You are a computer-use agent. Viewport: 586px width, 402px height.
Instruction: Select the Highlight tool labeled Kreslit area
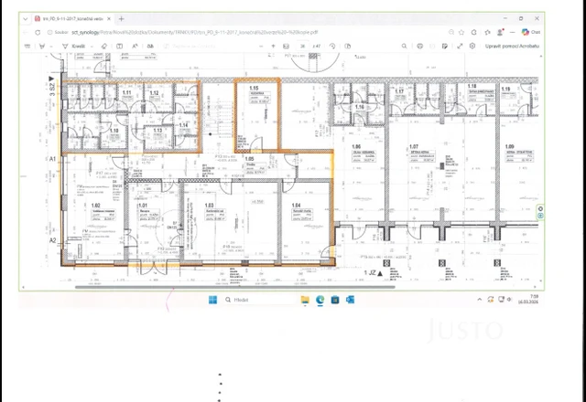tap(74, 47)
